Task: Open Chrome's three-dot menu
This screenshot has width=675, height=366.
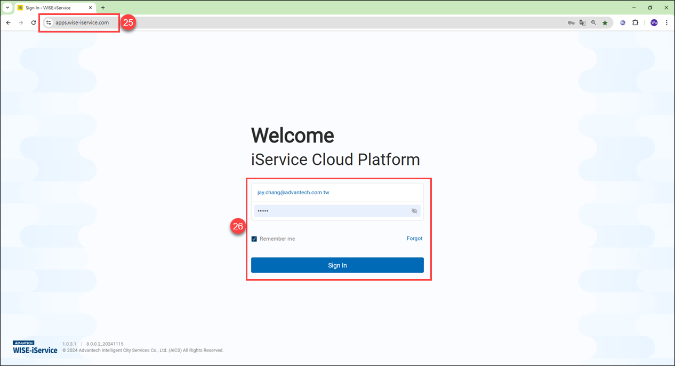Action: click(x=667, y=22)
